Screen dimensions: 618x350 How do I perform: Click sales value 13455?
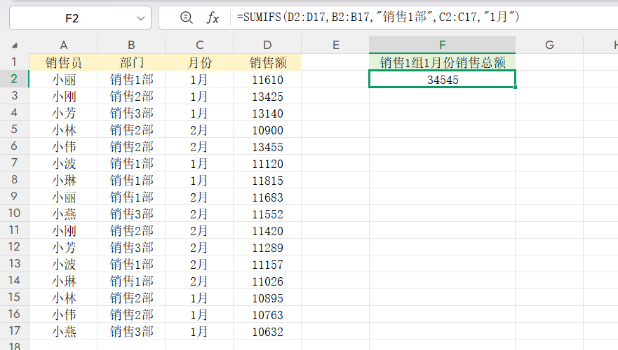(x=267, y=147)
